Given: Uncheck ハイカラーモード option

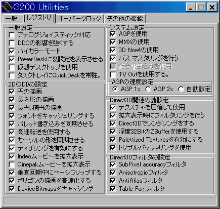Looking at the screenshot, I should tap(12, 51).
